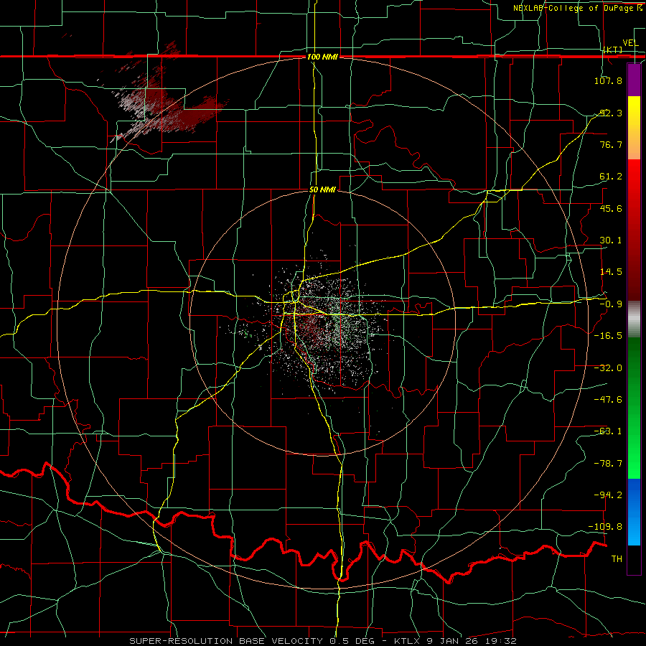The height and width of the screenshot is (646, 646).
Task: Pick the purple segment of velocity scale
Action: tap(634, 80)
